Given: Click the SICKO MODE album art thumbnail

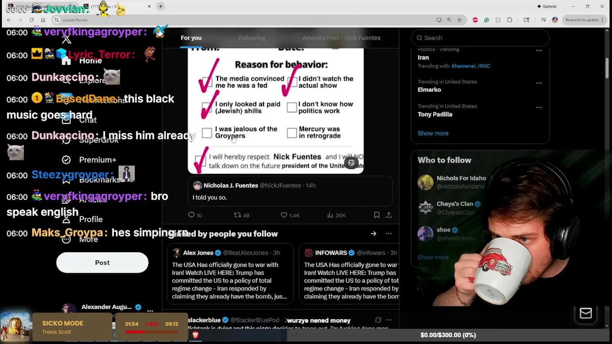Looking at the screenshot, I should (x=15, y=327).
